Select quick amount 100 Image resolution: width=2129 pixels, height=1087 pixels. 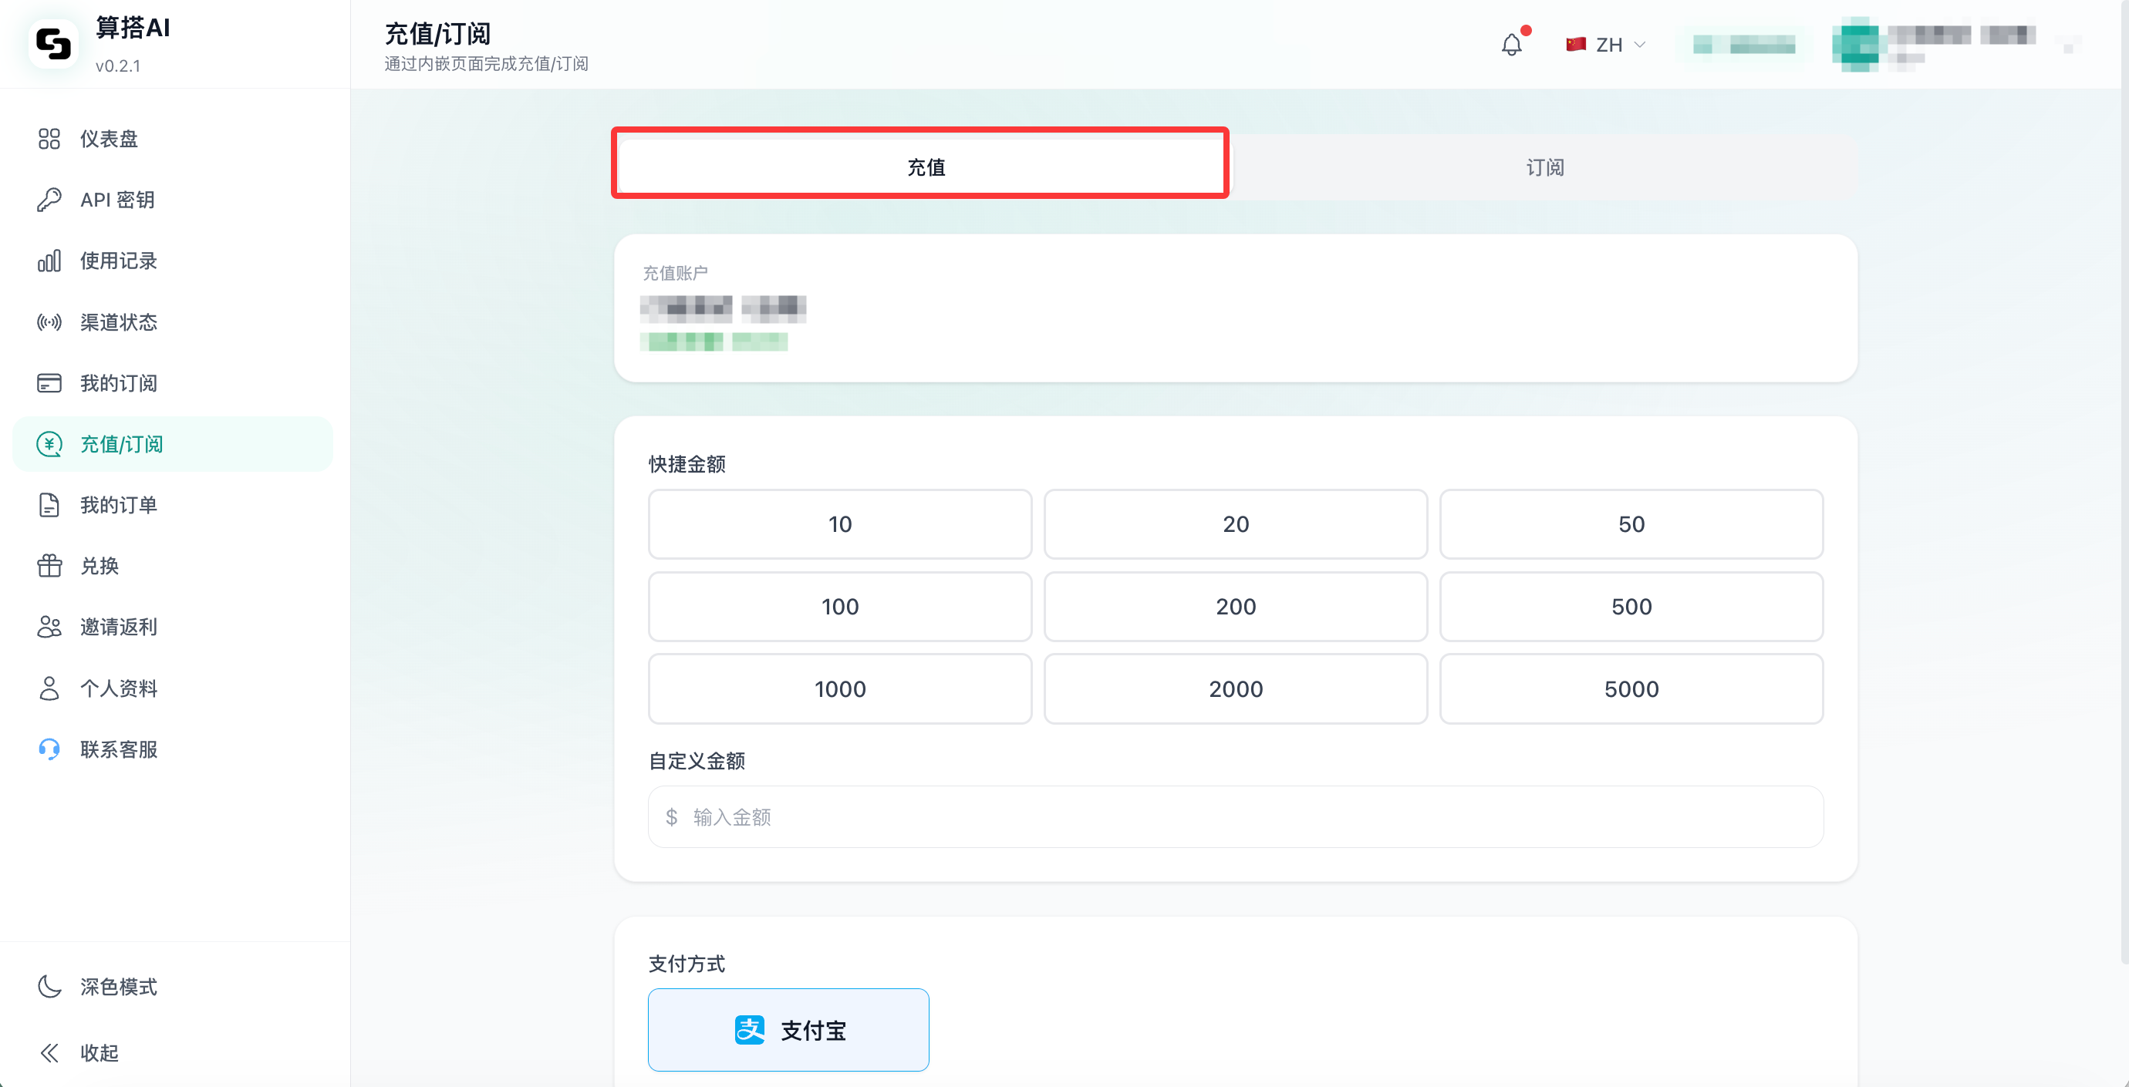[x=840, y=606]
